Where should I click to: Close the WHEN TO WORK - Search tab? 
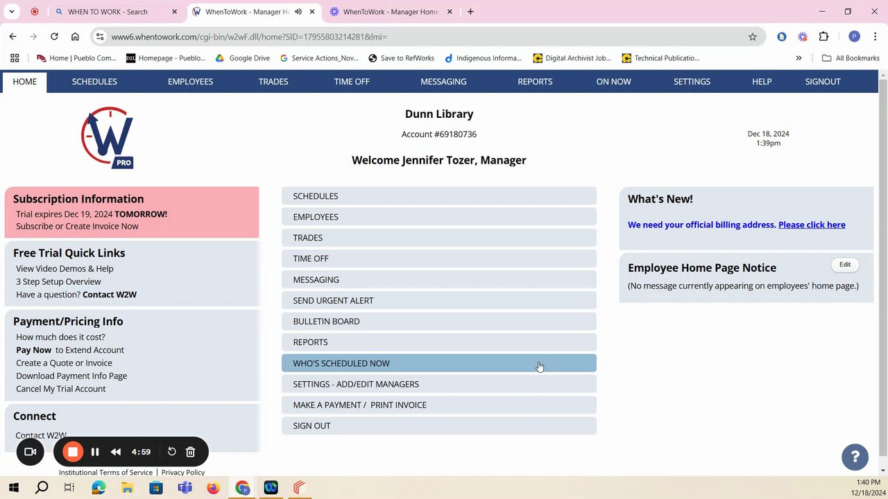point(175,12)
